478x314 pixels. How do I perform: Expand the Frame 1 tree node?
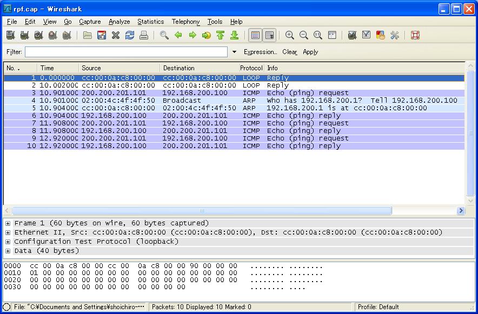coord(8,224)
